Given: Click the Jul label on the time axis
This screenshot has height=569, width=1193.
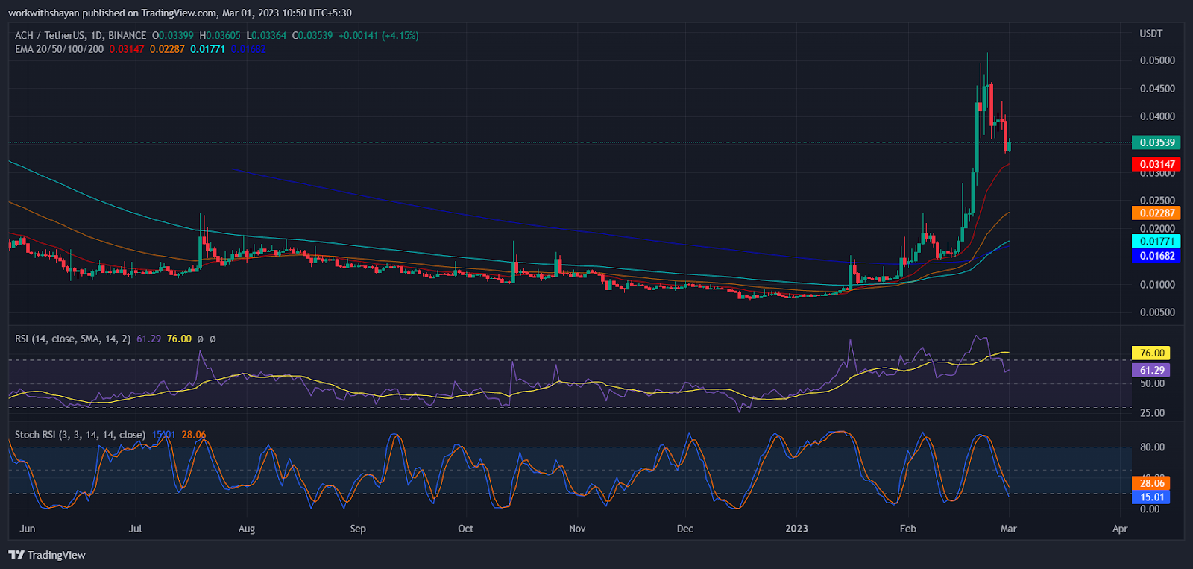Looking at the screenshot, I should coord(135,529).
